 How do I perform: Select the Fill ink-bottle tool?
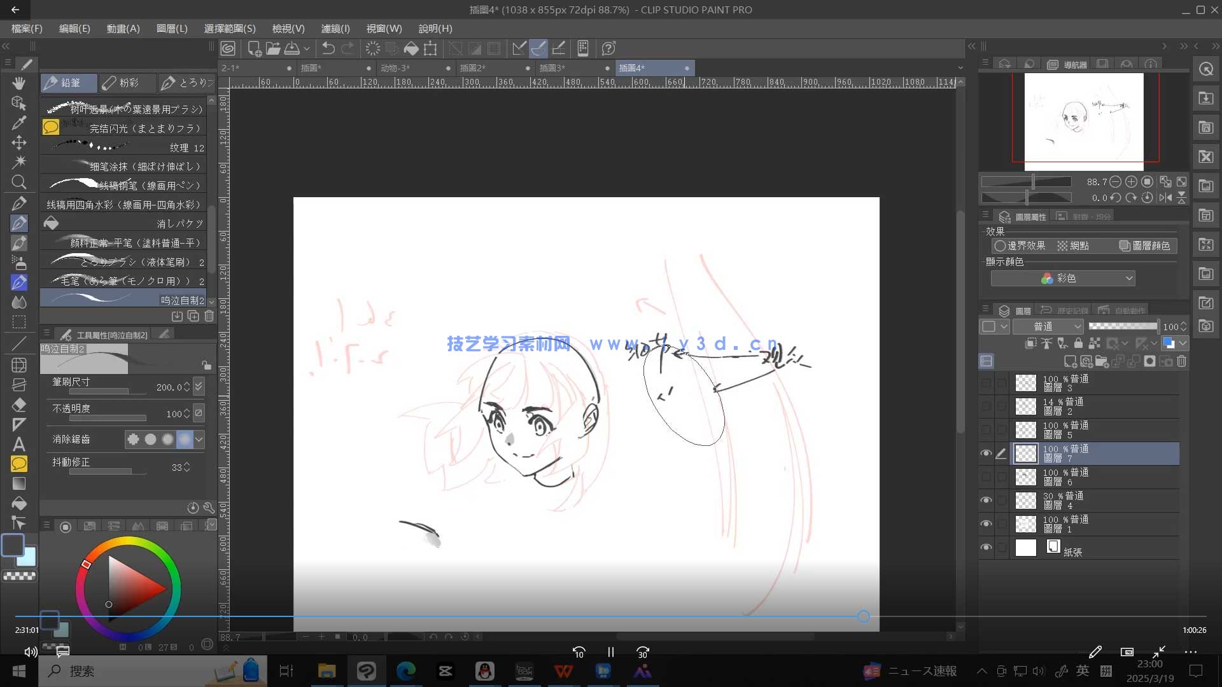coord(20,504)
